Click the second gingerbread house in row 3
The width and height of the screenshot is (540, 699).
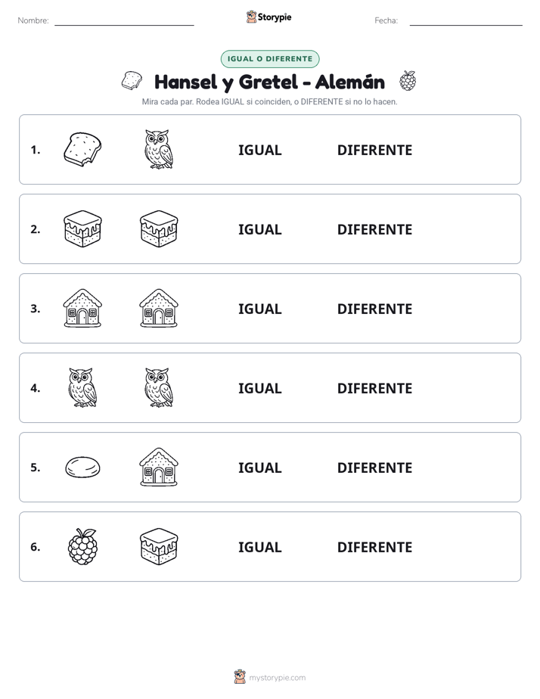pyautogui.click(x=159, y=308)
